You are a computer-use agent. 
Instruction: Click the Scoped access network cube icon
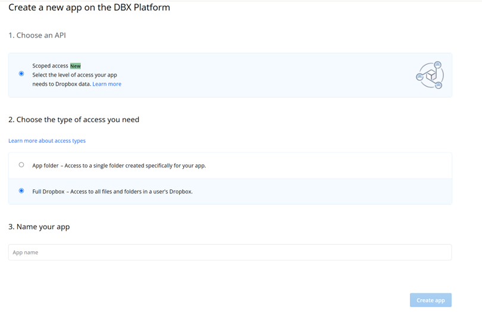[430, 75]
